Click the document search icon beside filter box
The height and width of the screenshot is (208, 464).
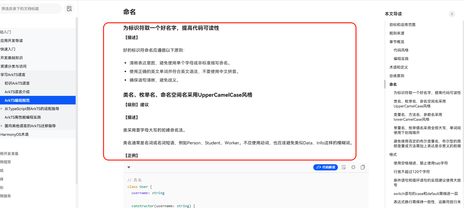click(69, 9)
